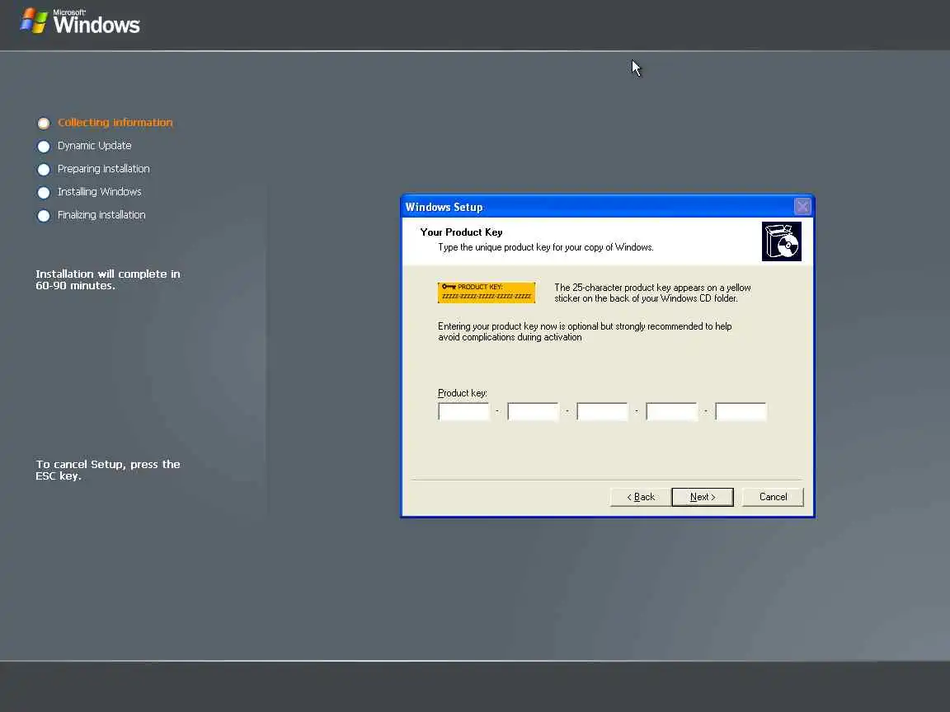This screenshot has height=712, width=950.
Task: Click the Microsoft Windows logo
Action: click(x=80, y=21)
